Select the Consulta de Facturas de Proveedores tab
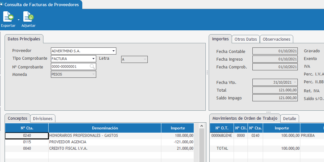This screenshot has height=162, width=324. 41,5
